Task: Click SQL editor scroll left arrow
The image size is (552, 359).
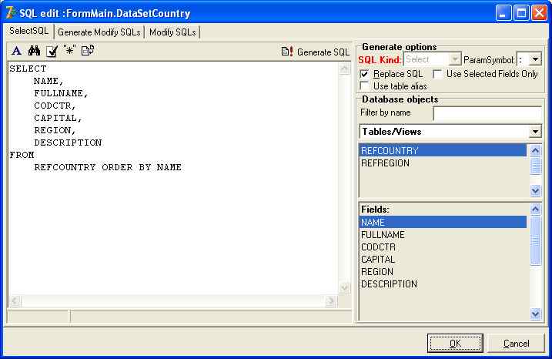Action: point(15,300)
